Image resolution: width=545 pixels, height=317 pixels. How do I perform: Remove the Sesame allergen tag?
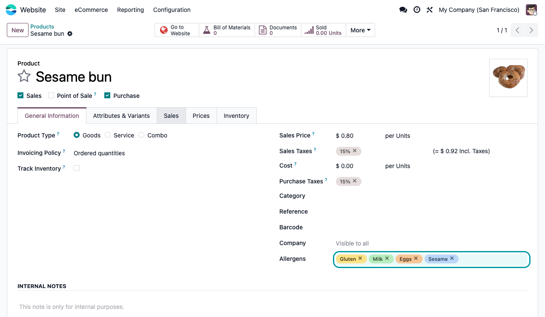coord(452,258)
